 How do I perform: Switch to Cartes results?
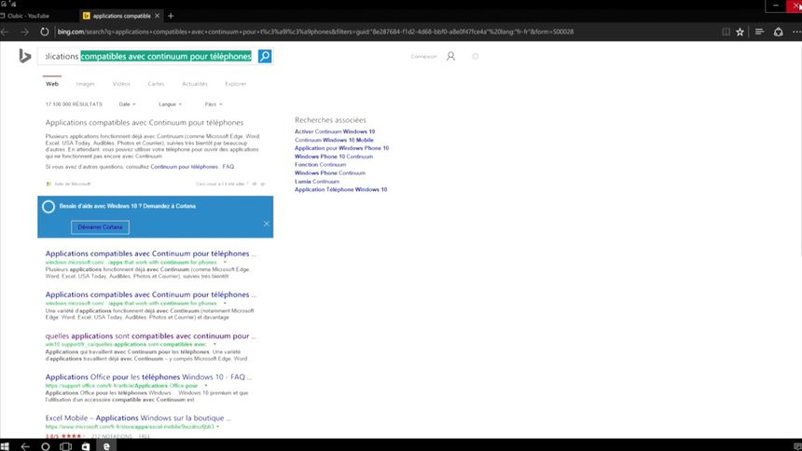tap(156, 84)
